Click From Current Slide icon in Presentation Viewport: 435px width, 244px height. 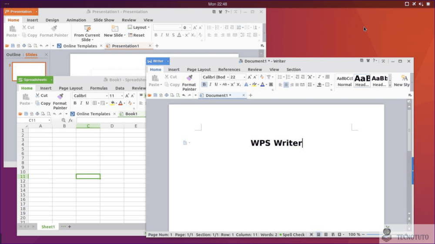coord(87,29)
